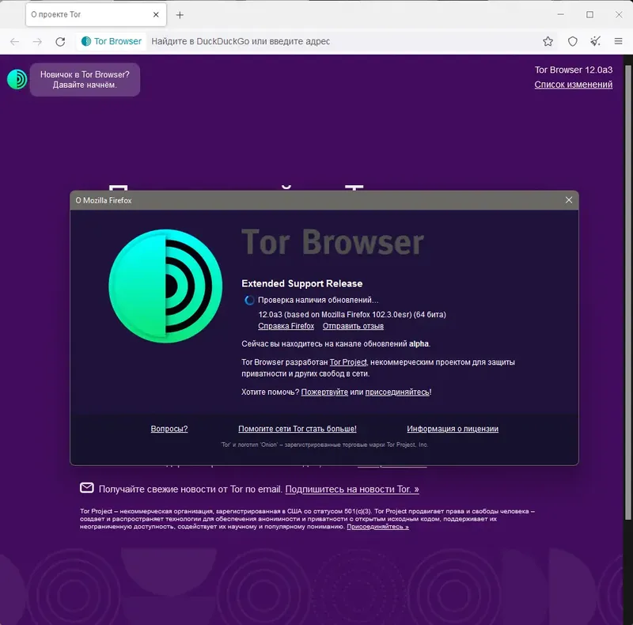Close the 'О проекте Tor' tab

tap(156, 14)
